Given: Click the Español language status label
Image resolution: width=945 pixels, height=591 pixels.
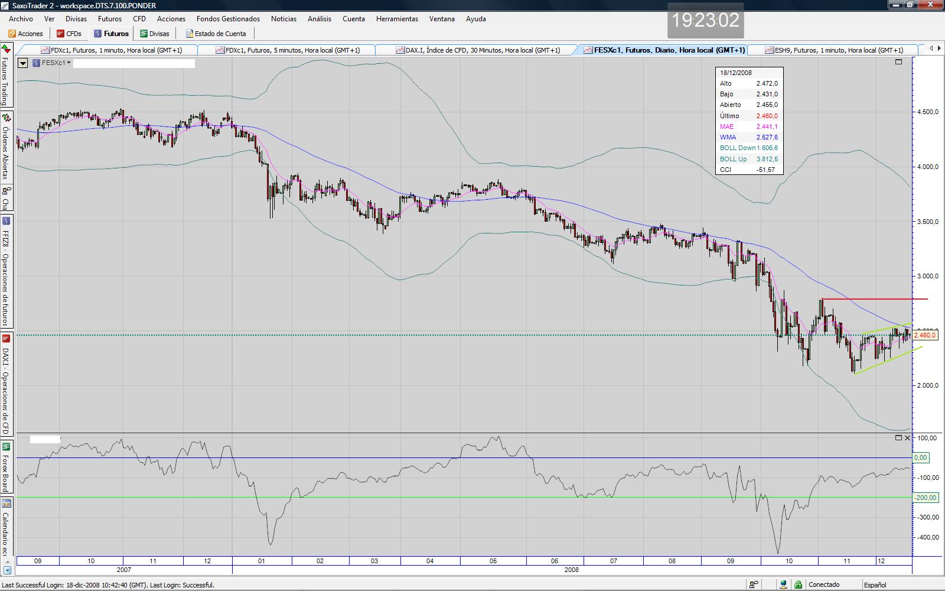Looking at the screenshot, I should click(x=875, y=584).
